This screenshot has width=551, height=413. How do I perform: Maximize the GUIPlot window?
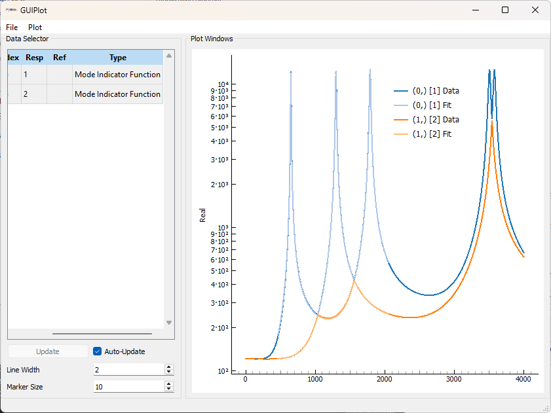(505, 10)
